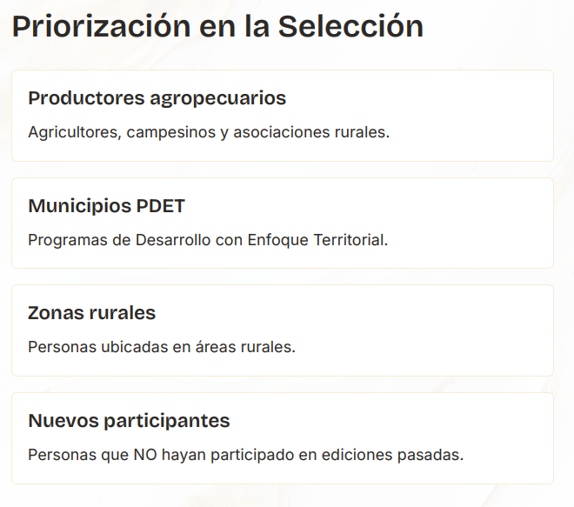Click the "Personas ubicadas en áreas rurales" description
574x507 pixels.
click(162, 347)
